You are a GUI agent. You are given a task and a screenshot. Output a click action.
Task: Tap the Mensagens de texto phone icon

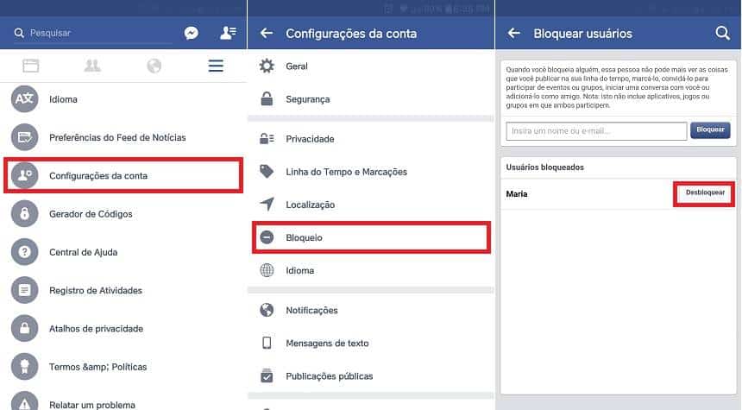(x=267, y=343)
